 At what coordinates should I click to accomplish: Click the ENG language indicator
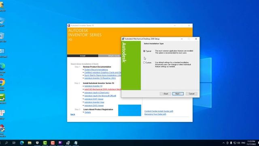coord(243,143)
